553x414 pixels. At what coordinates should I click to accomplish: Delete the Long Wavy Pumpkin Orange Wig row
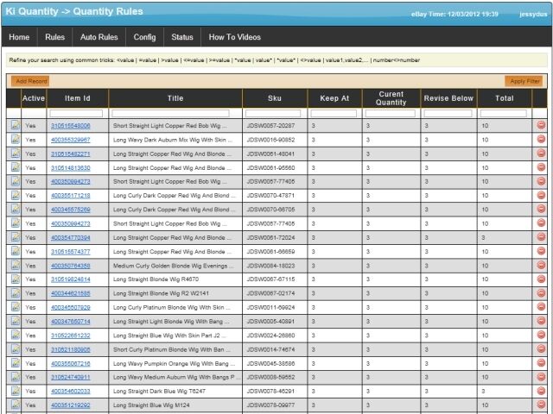coord(541,363)
